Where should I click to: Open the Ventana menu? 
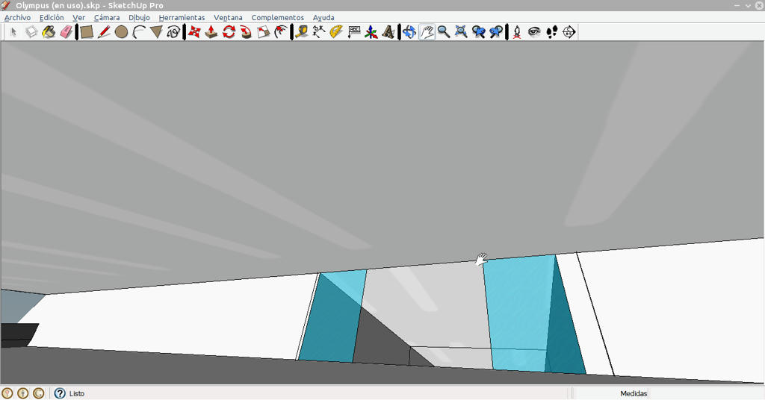click(228, 18)
